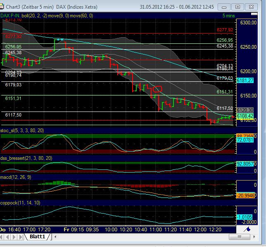The width and height of the screenshot is (266, 247).
Task: Click the 12:00 time axis label
Action: [200, 230]
